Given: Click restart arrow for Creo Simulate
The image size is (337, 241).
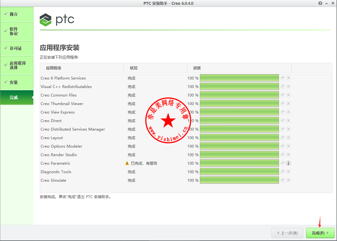Looking at the screenshot, I should pos(283,180).
